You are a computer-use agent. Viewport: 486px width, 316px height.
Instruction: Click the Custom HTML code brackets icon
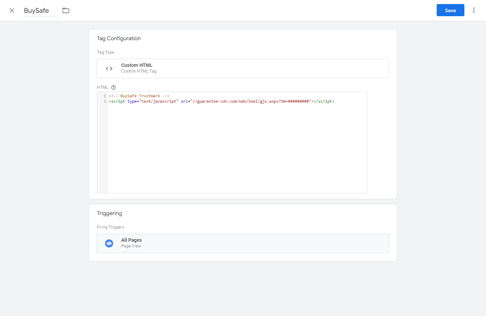tap(109, 69)
